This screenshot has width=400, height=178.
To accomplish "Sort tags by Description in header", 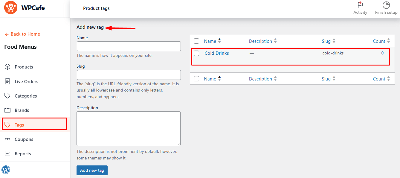I will click(260, 41).
